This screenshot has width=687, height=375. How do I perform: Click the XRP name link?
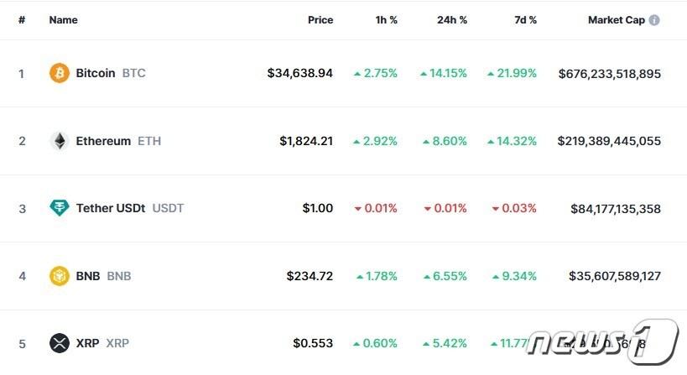[87, 343]
